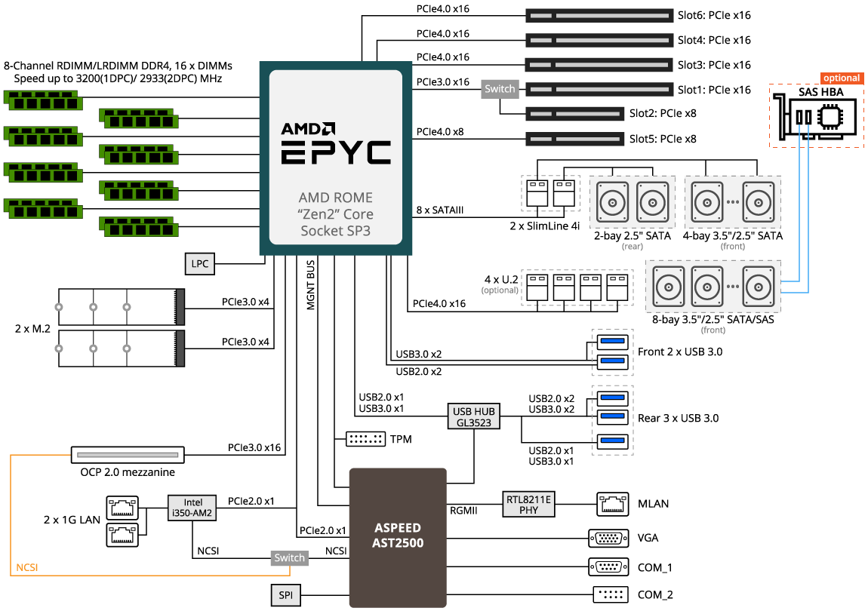This screenshot has height=611, width=868.
Task: Click the Intel i350-AM2 controller box
Action: 192,507
